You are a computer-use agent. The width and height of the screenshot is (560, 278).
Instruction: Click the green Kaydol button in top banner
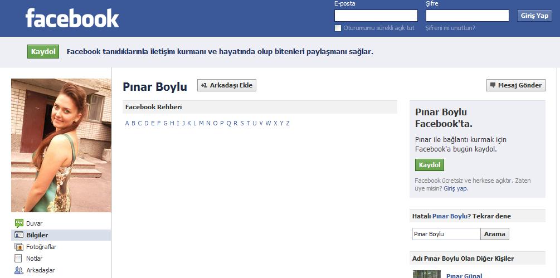[x=43, y=52]
